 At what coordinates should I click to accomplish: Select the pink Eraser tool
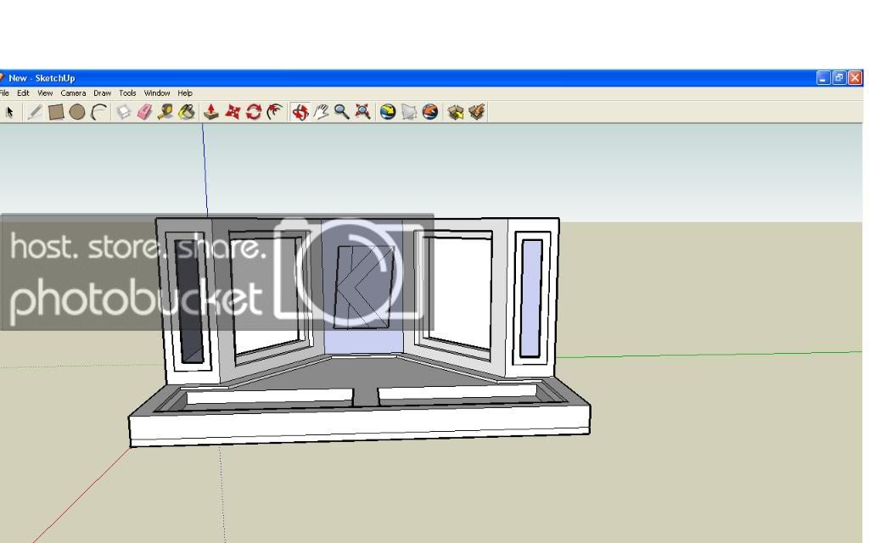(x=144, y=113)
